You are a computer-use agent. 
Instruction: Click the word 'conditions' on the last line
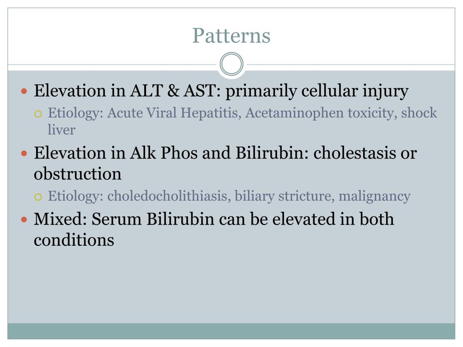point(74,240)
